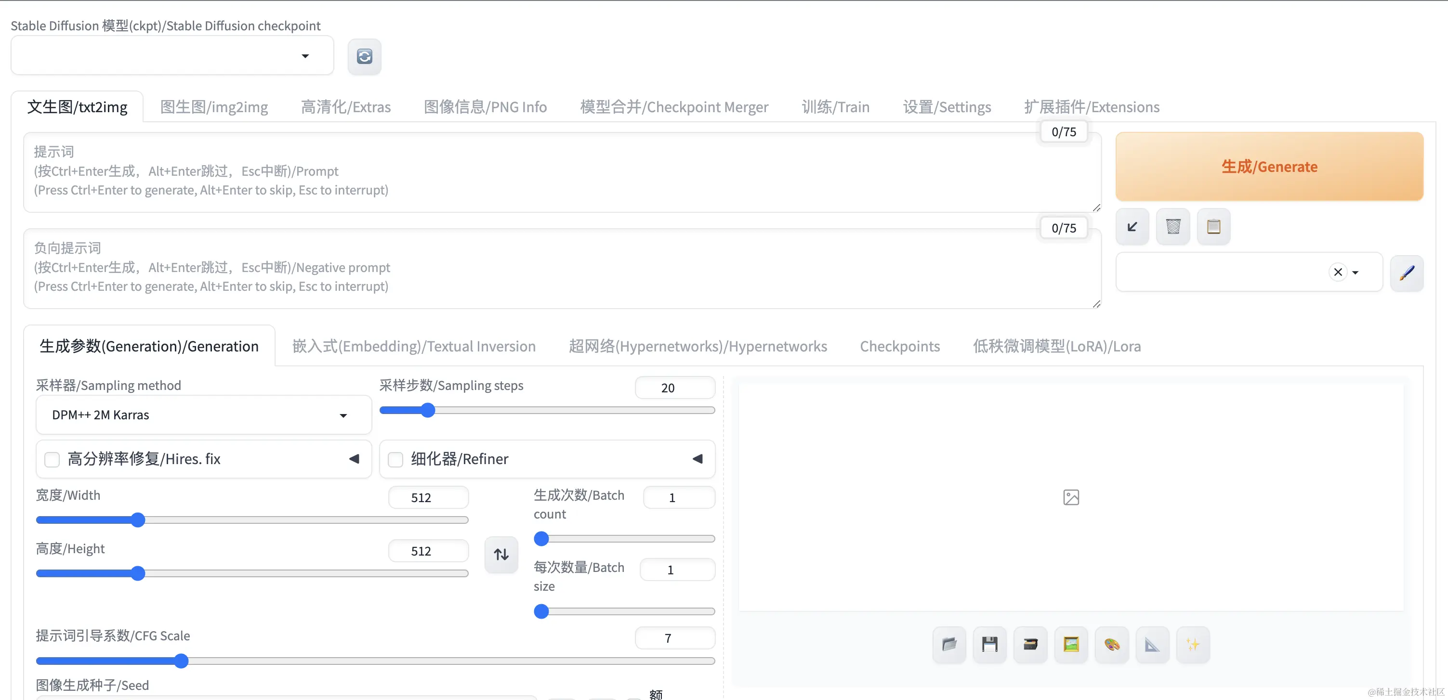Open the Lora tab
Image resolution: width=1448 pixels, height=700 pixels.
click(1057, 347)
